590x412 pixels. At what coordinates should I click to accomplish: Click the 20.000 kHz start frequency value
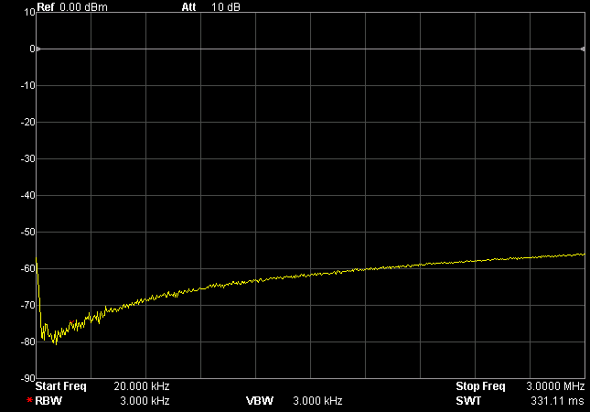[142, 386]
